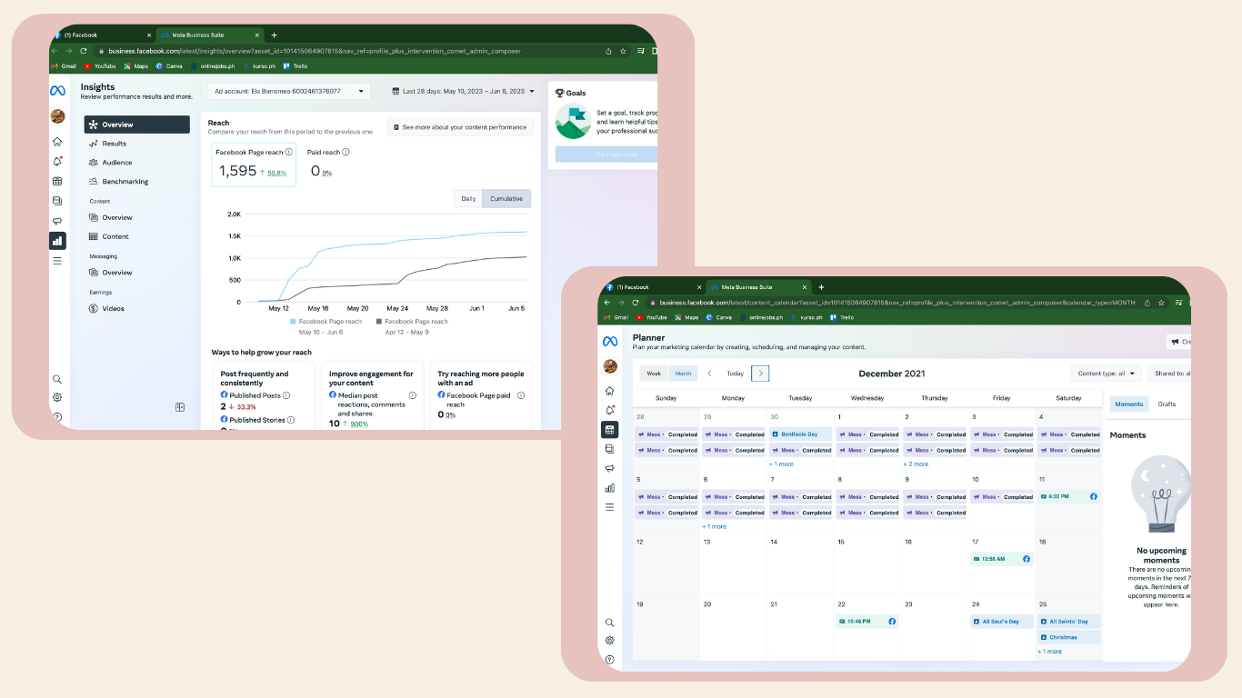Screen dimensions: 1242x698
Task: Click See more about your content performance
Action: pos(460,127)
